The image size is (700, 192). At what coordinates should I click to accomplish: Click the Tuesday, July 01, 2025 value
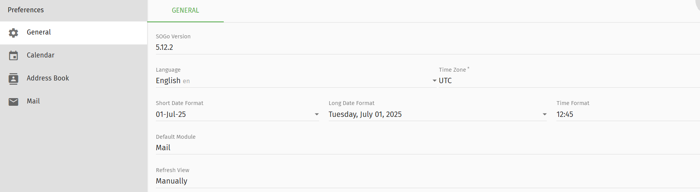365,114
